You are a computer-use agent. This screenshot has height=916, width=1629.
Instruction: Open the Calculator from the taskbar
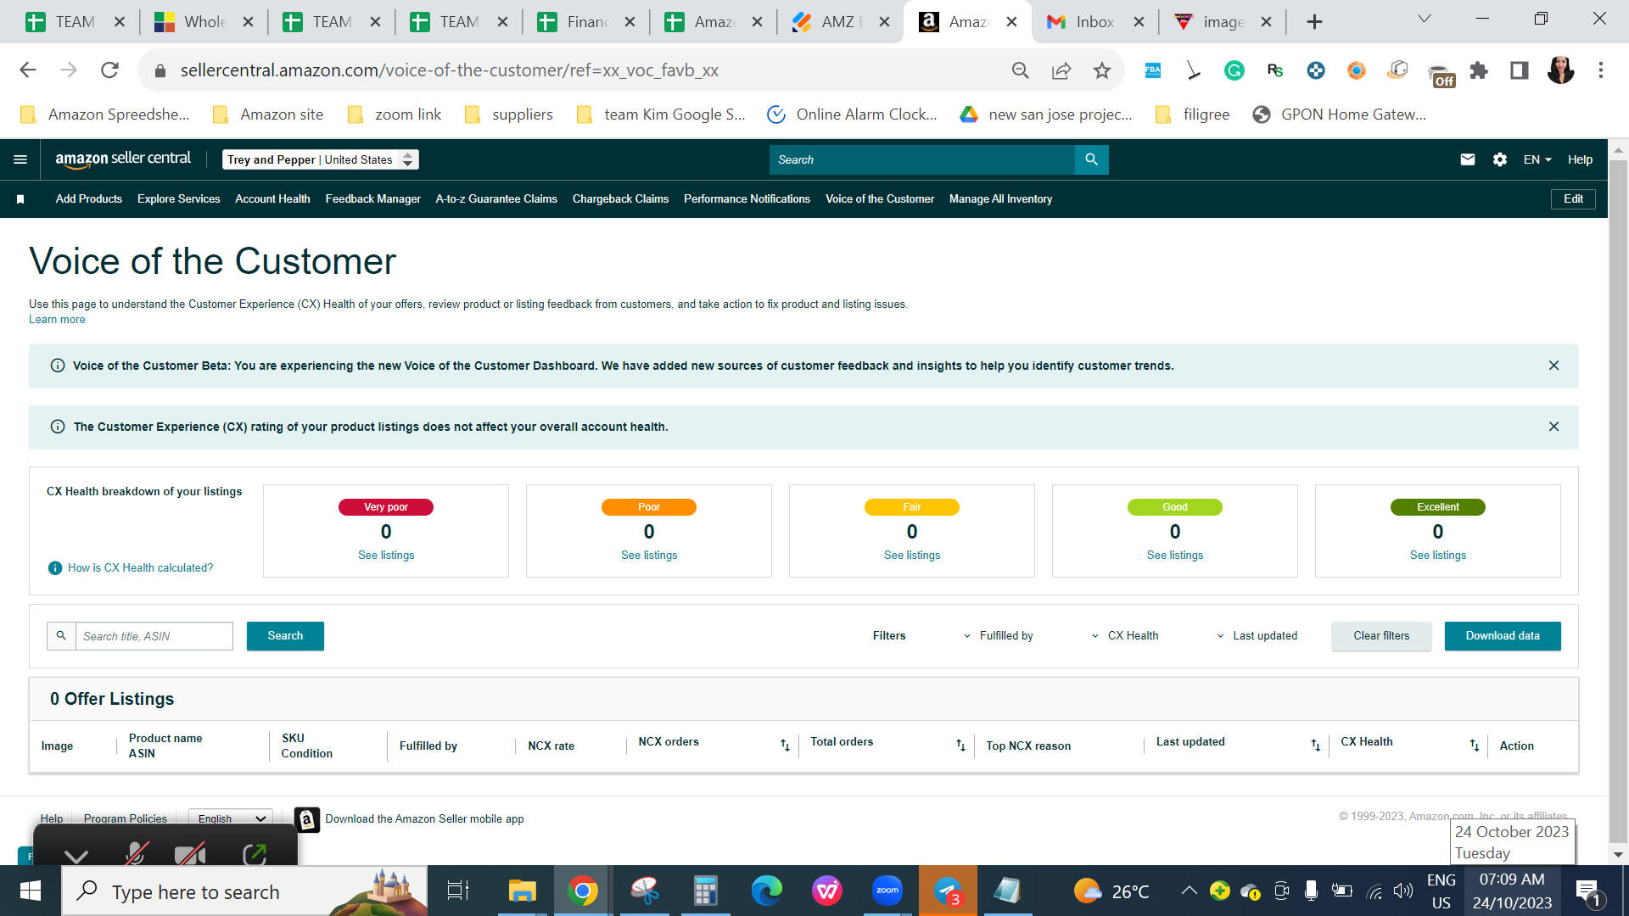pos(705,891)
